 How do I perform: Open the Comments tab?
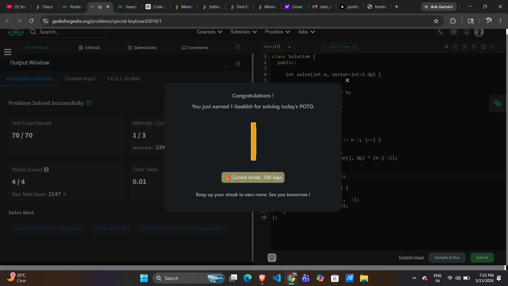(x=195, y=47)
